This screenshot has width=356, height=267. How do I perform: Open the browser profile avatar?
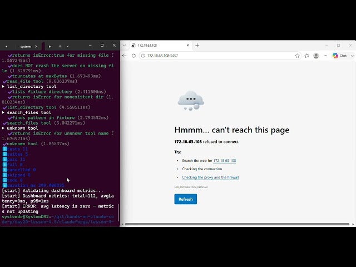tap(316, 56)
